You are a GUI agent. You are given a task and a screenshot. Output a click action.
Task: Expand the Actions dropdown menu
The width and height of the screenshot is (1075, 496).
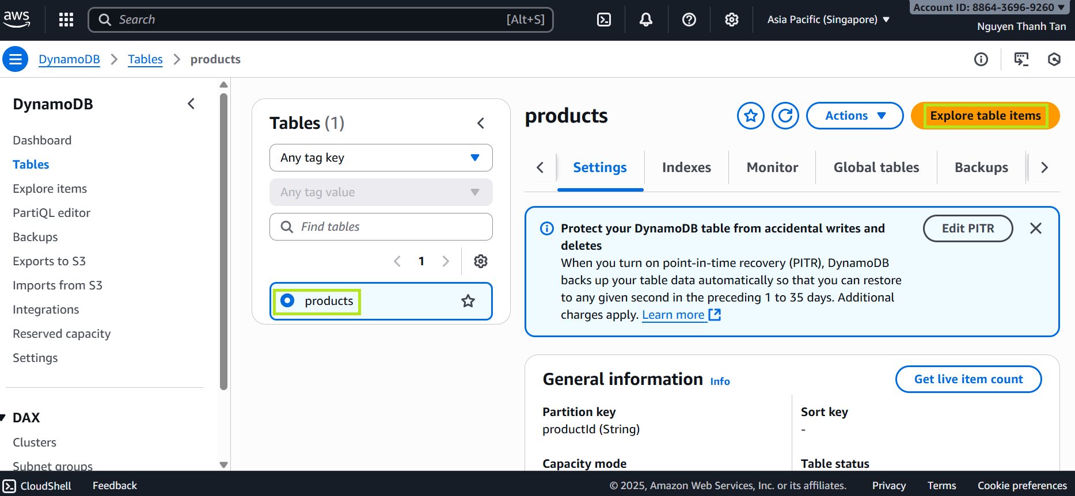[x=854, y=116]
